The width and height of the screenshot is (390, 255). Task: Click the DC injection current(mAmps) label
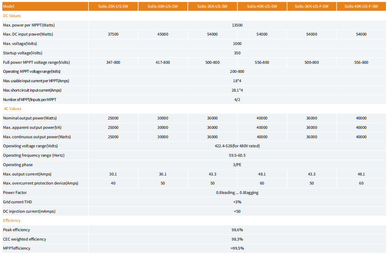pyautogui.click(x=29, y=211)
